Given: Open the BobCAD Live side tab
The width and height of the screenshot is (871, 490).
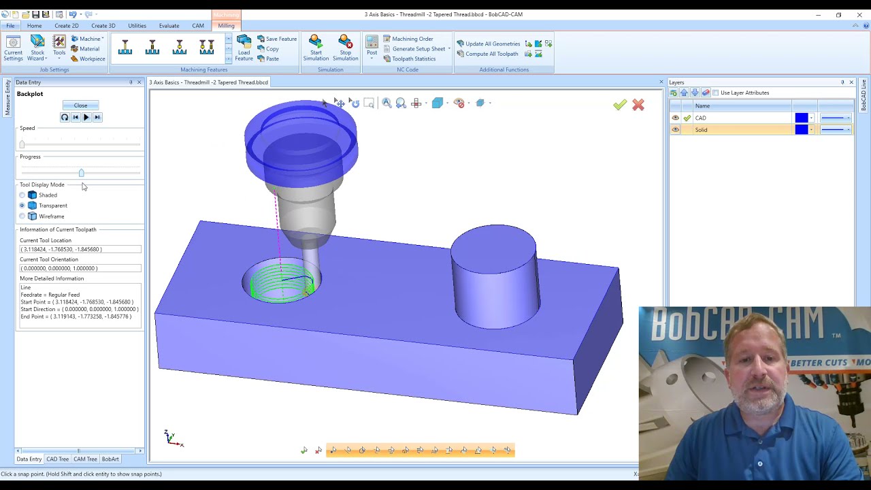Looking at the screenshot, I should (864, 95).
